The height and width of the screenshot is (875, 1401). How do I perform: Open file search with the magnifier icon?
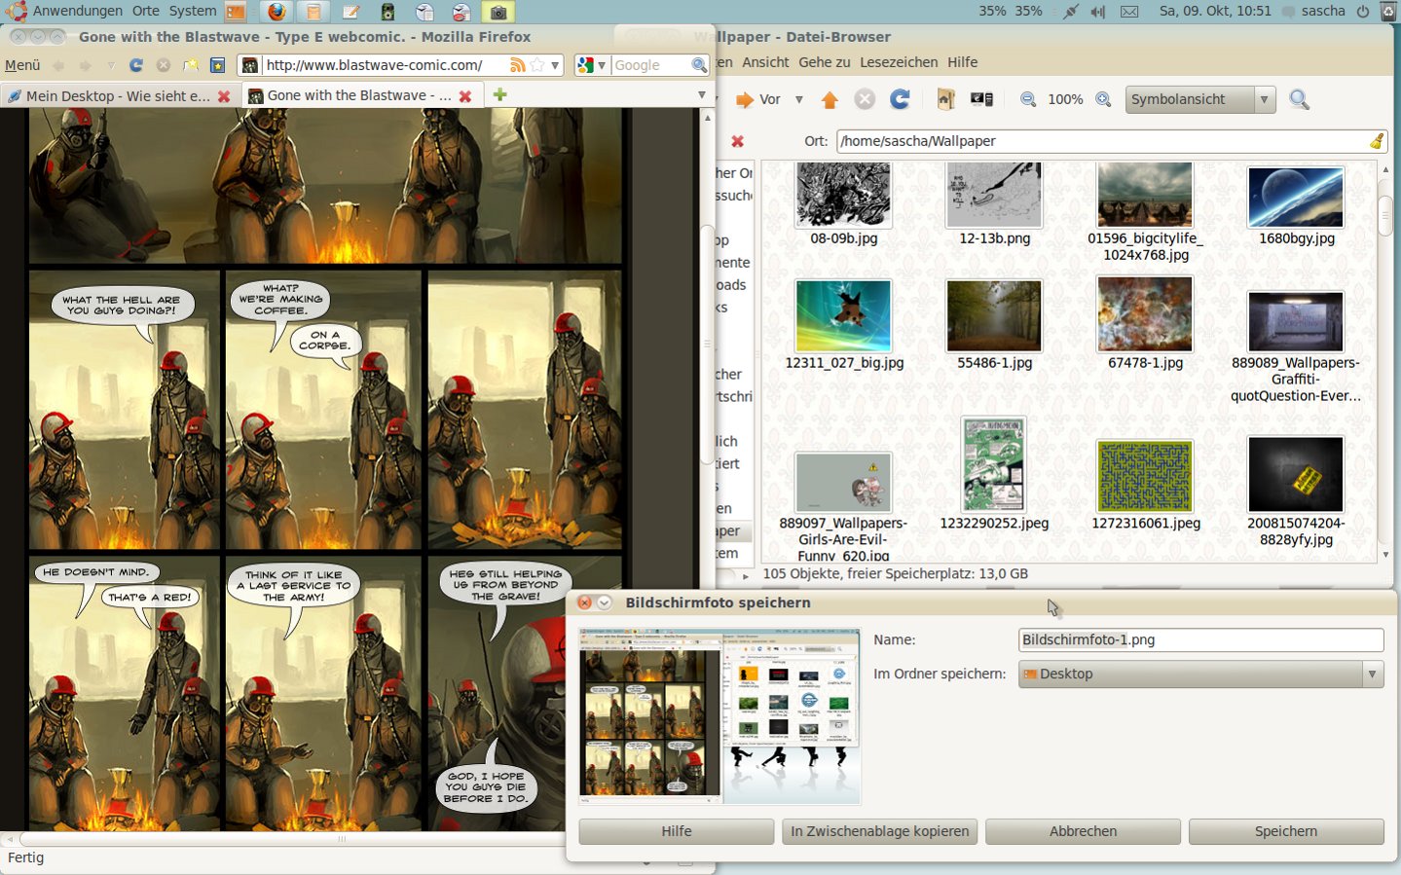1299,99
